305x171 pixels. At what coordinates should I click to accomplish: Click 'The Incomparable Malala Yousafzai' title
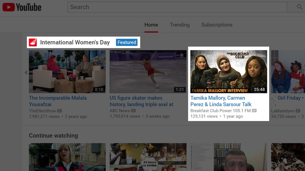58,101
